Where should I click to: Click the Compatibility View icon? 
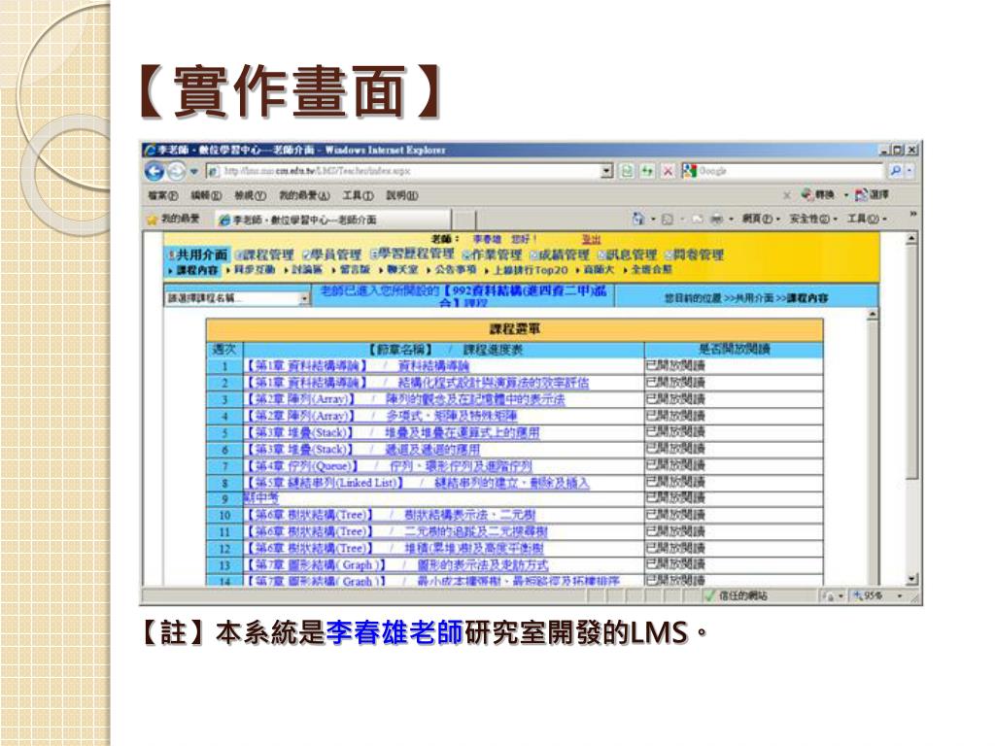click(x=627, y=171)
